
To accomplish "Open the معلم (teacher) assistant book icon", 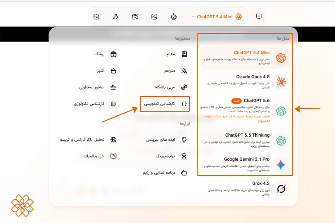I will pyautogui.click(x=184, y=54).
